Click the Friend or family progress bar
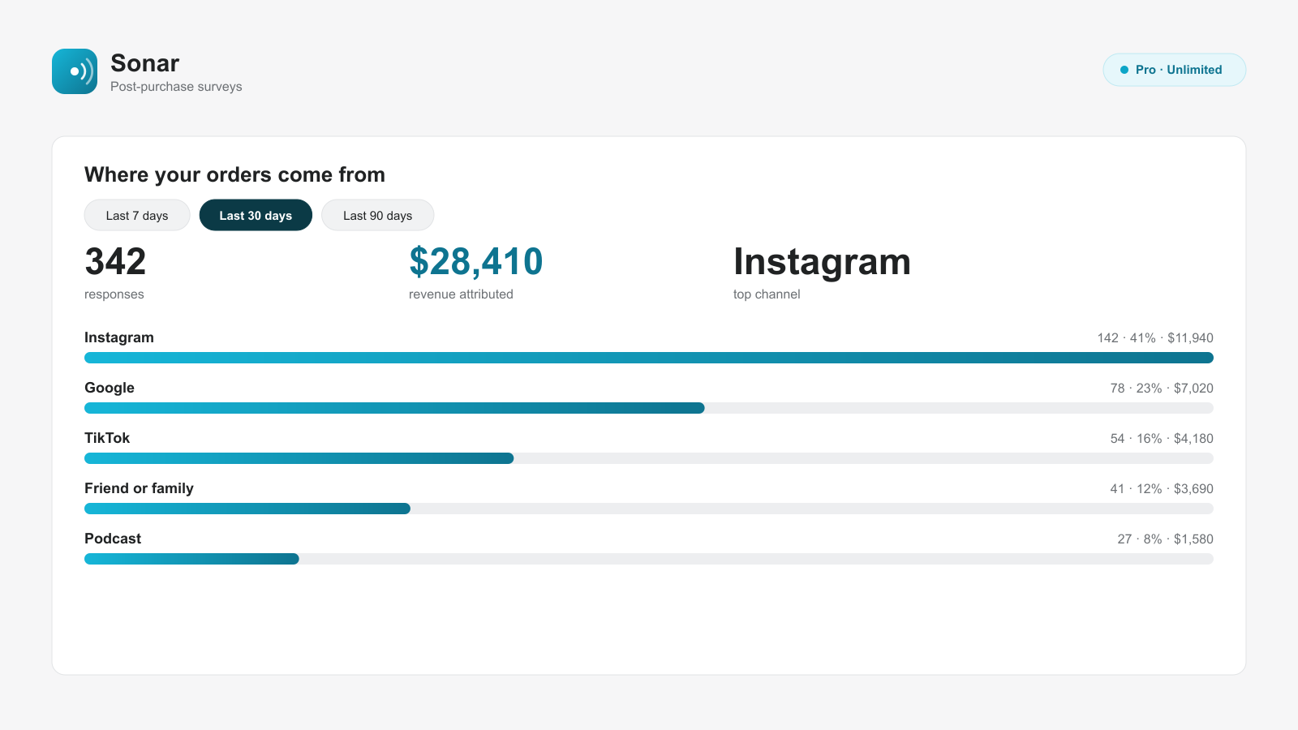This screenshot has width=1298, height=730. point(649,509)
